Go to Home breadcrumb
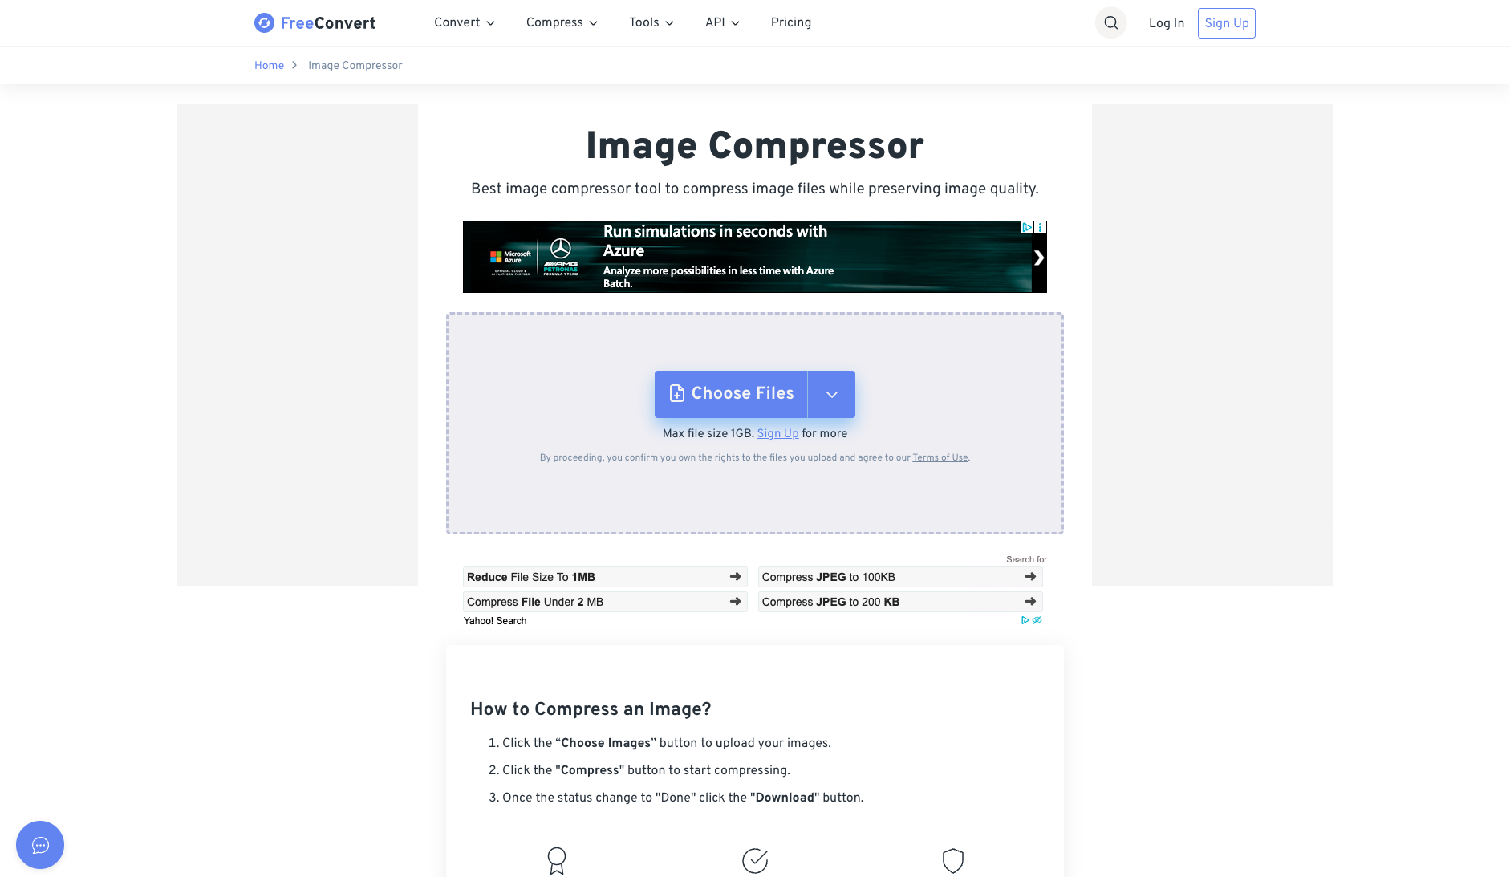The image size is (1510, 877). [269, 66]
